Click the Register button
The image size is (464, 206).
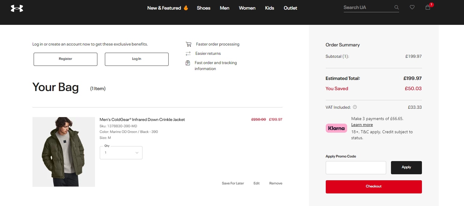(x=66, y=59)
